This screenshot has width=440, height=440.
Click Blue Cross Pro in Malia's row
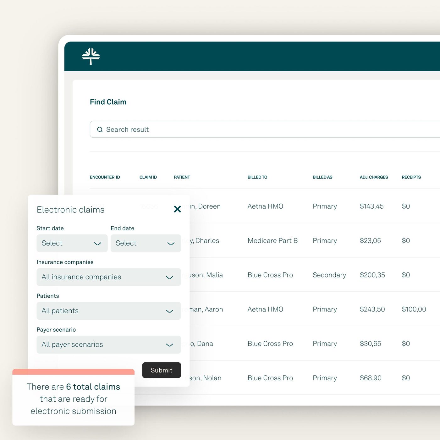[270, 275]
